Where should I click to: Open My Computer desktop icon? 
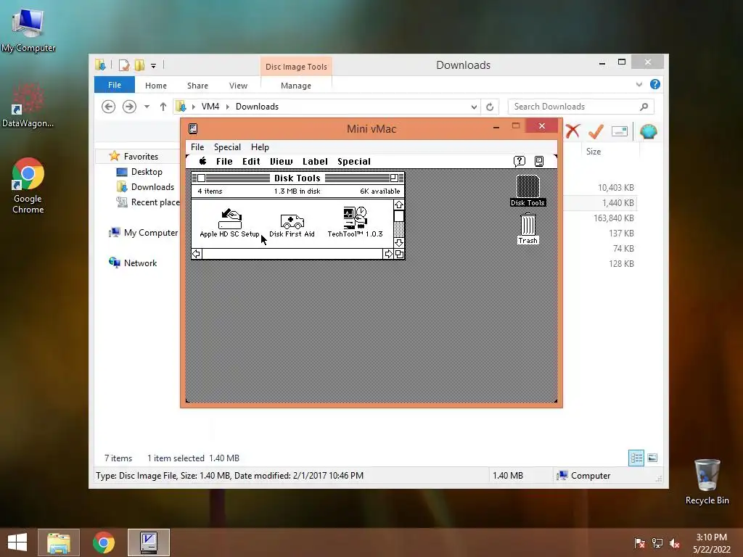pos(28,29)
